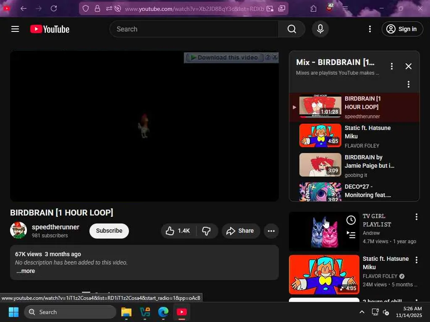Click the YouTube browser tab icon
Image resolution: width=430 pixels, height=322 pixels.
7,8
